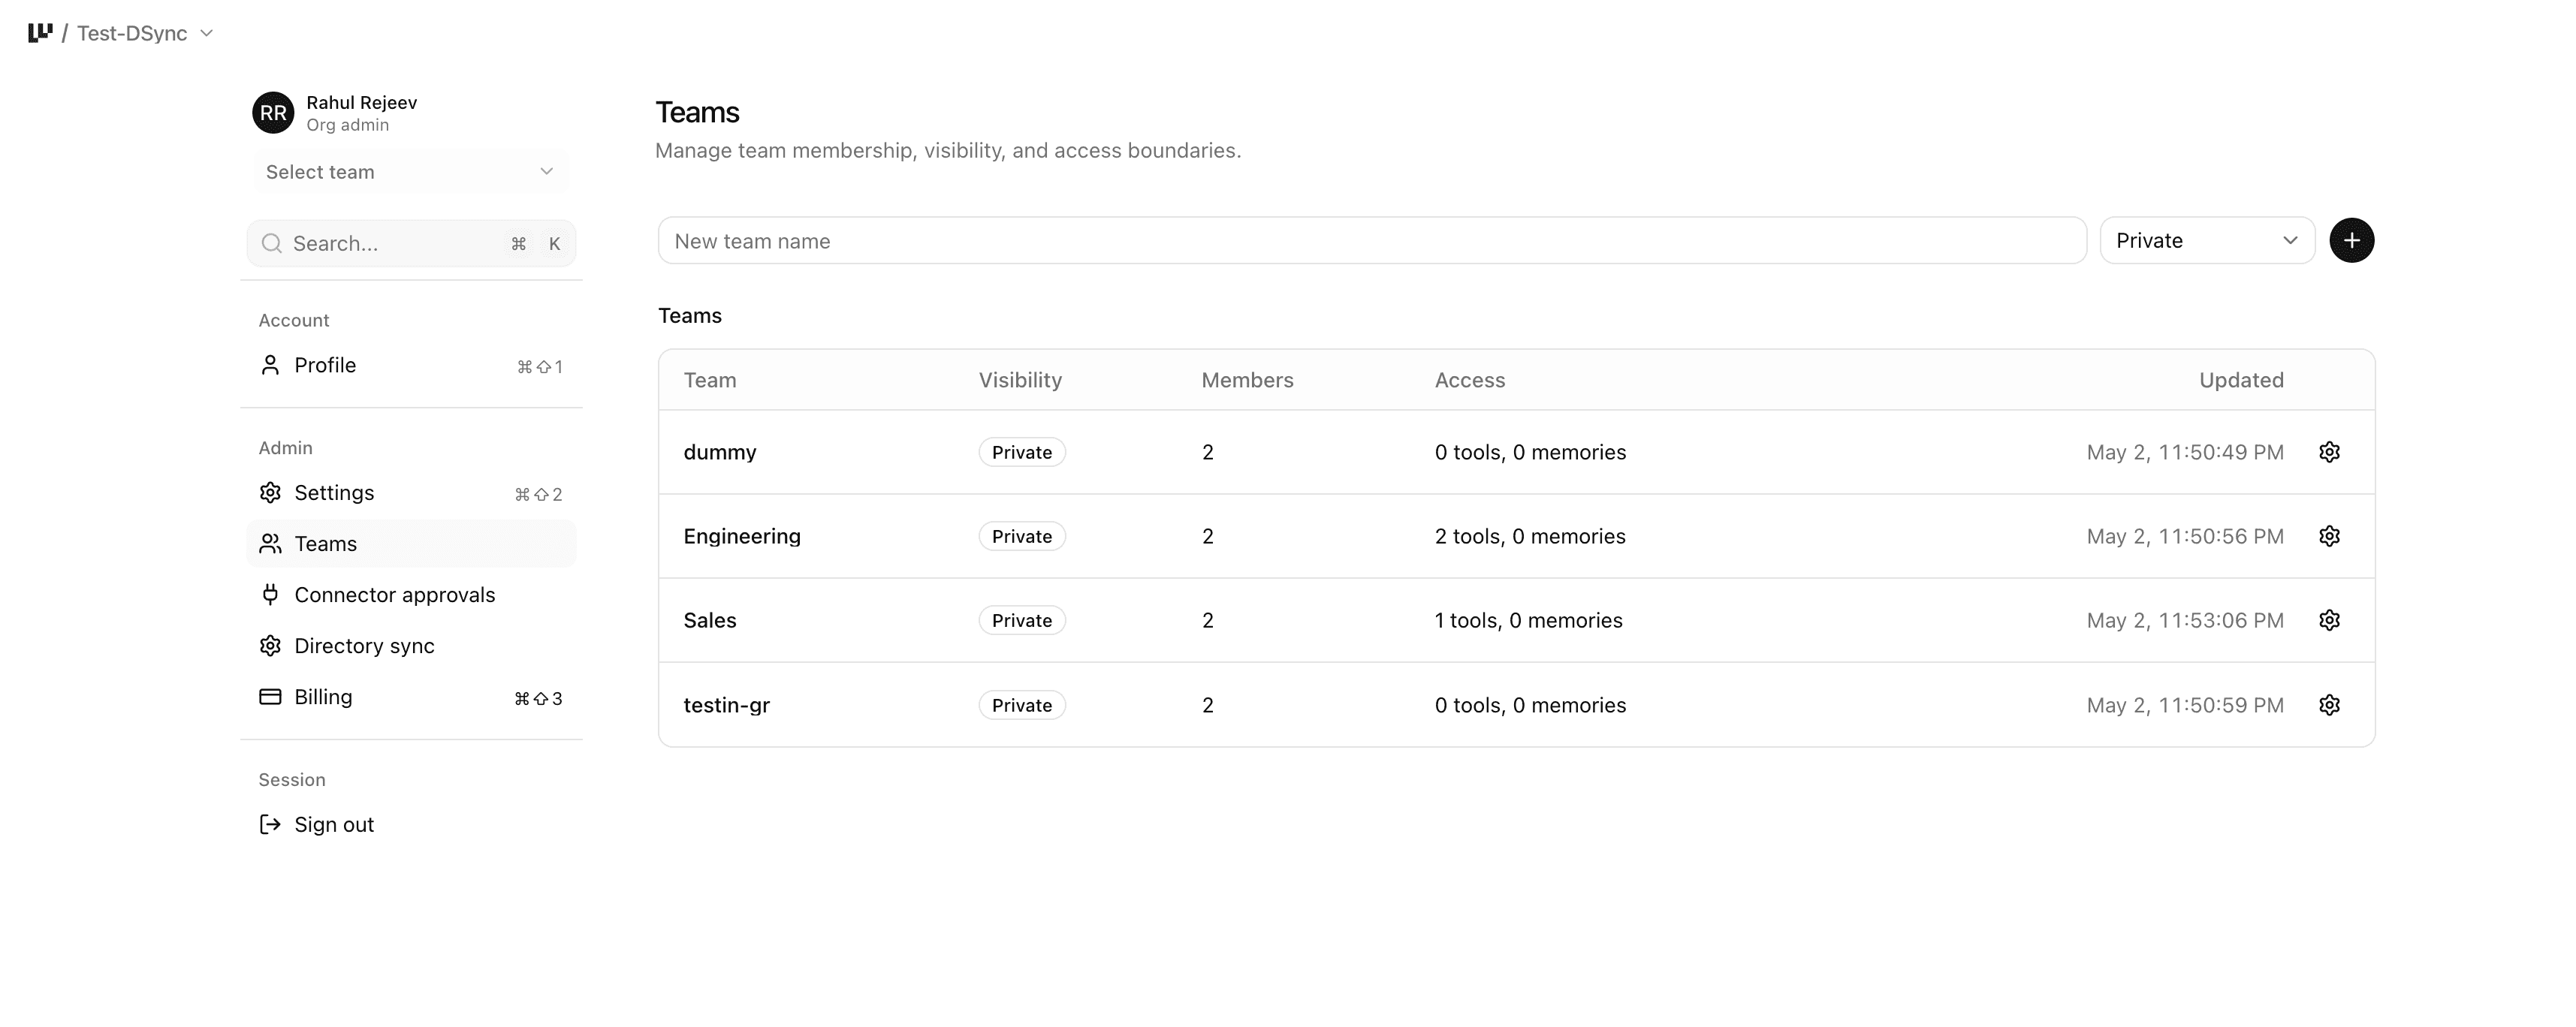The width and height of the screenshot is (2576, 1027).
Task: Sign out of the session
Action: [x=411, y=824]
